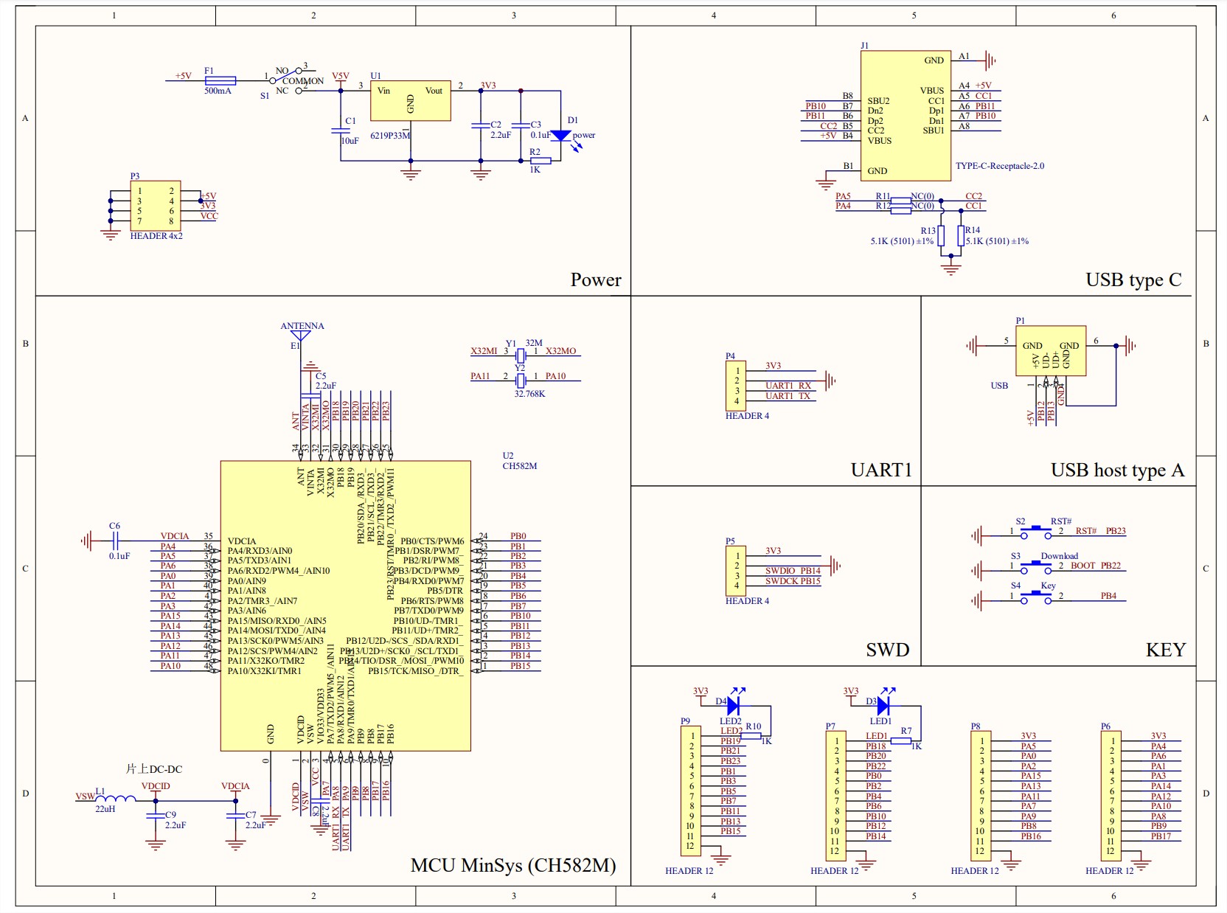Click the D3 LED1 diode
1227x913 pixels.
tap(883, 705)
